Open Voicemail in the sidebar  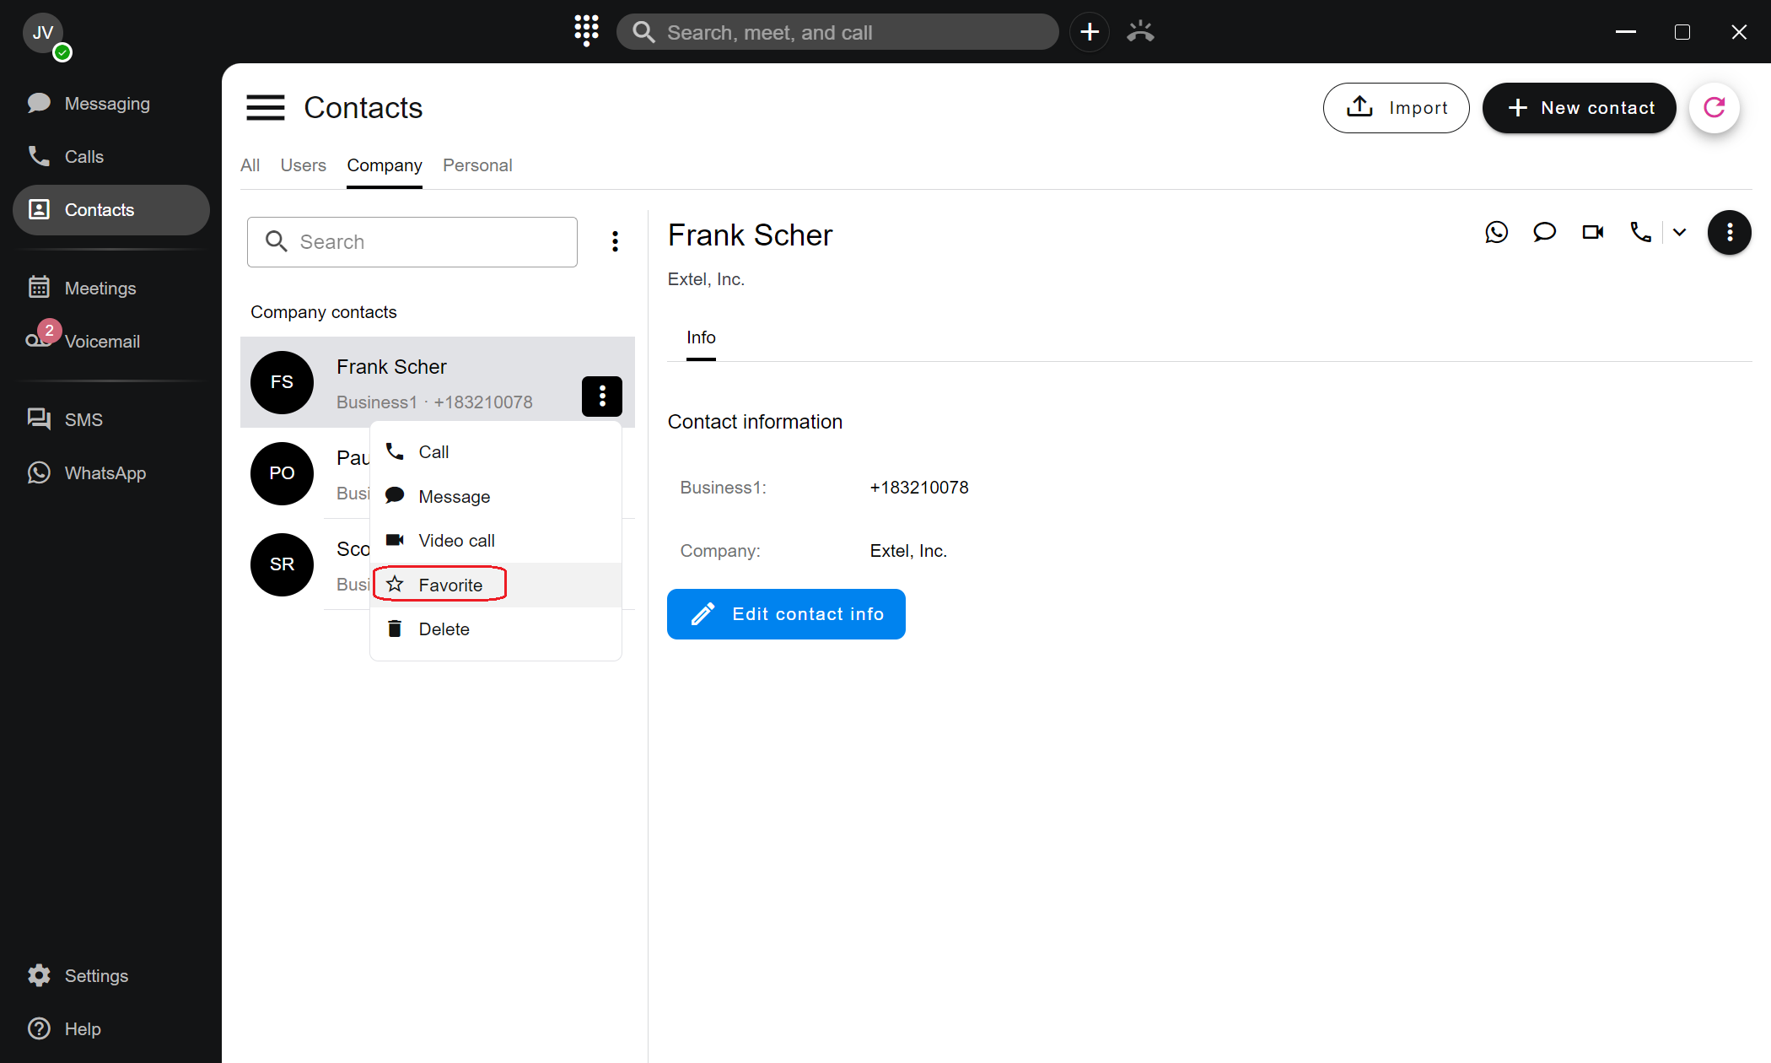coord(101,342)
